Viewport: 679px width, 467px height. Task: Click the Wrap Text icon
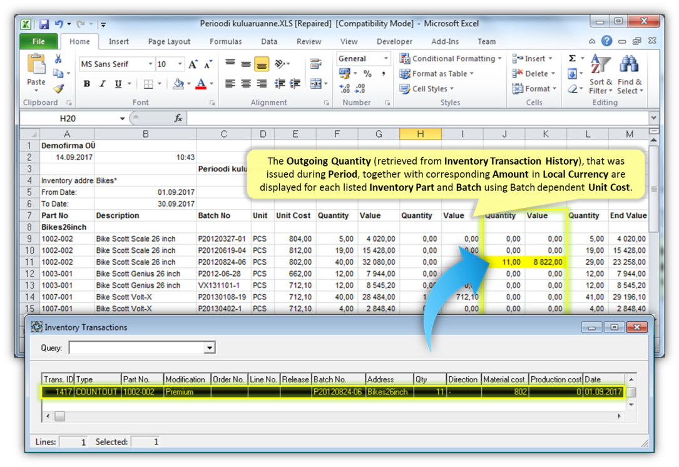pos(315,64)
